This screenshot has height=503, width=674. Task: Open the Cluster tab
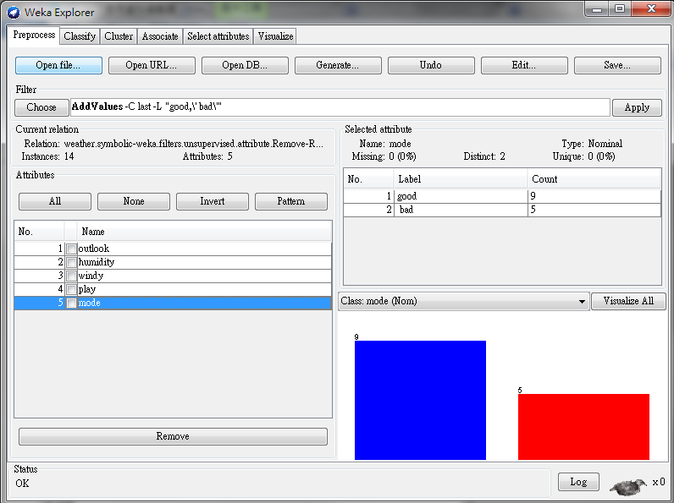(x=119, y=36)
